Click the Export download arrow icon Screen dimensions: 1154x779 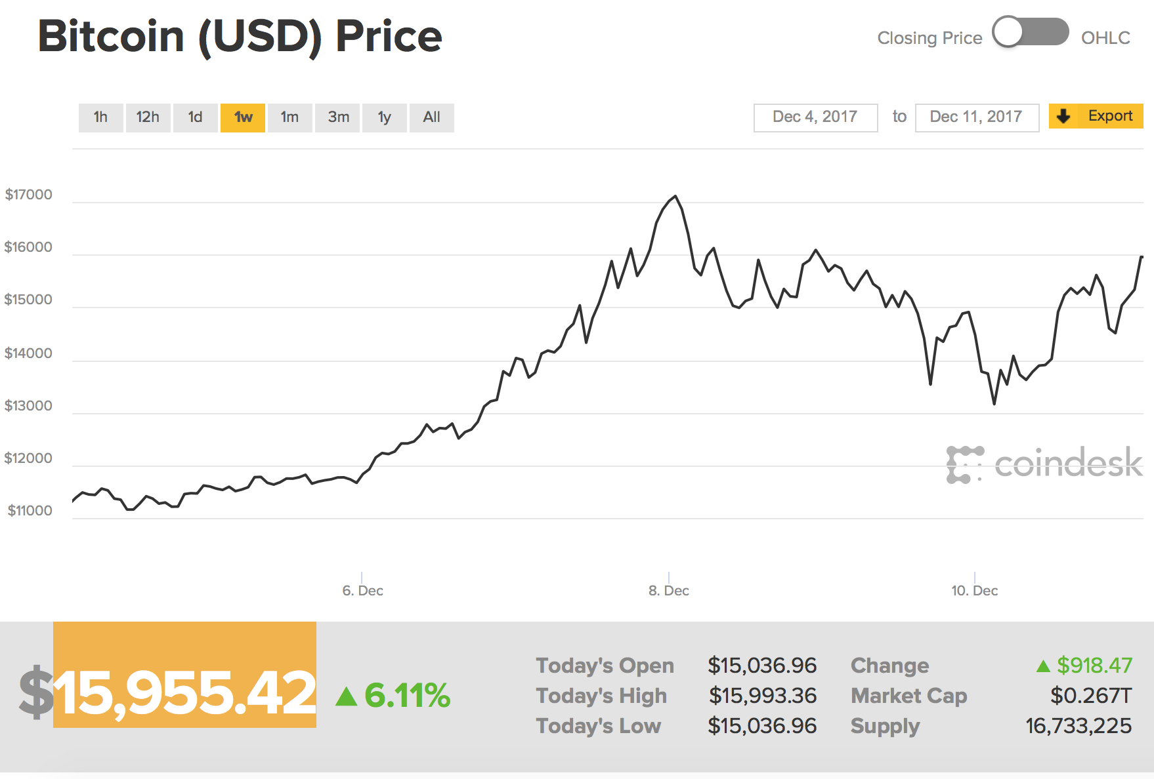point(1063,116)
